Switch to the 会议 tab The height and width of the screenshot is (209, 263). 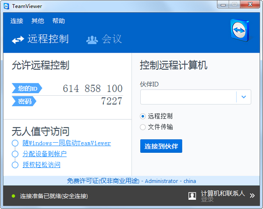click(111, 39)
